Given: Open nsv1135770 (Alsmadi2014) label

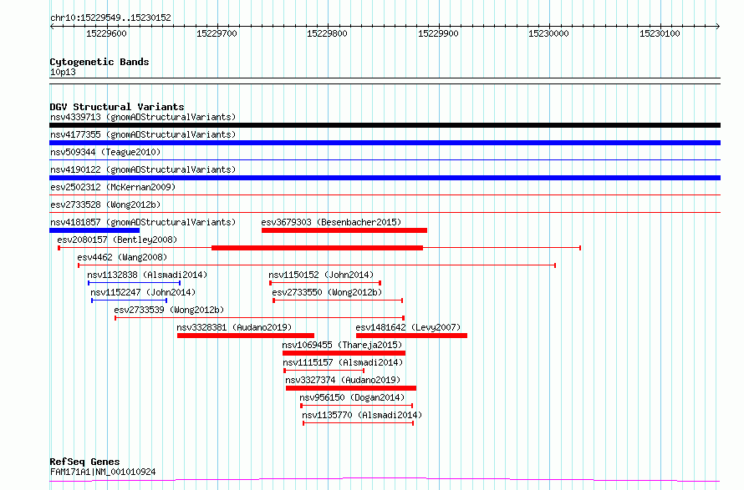Looking at the screenshot, I should [362, 415].
